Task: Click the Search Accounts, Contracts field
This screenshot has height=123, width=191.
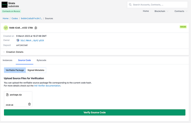Action: (x=159, y=5)
